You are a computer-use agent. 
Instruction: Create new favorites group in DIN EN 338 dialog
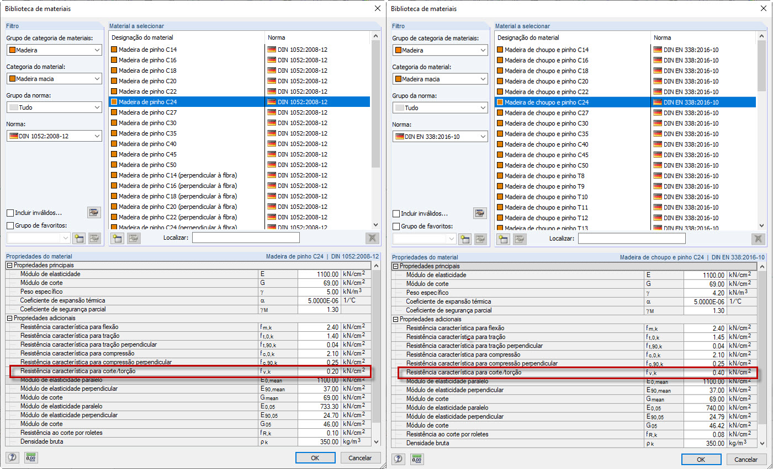(x=465, y=239)
